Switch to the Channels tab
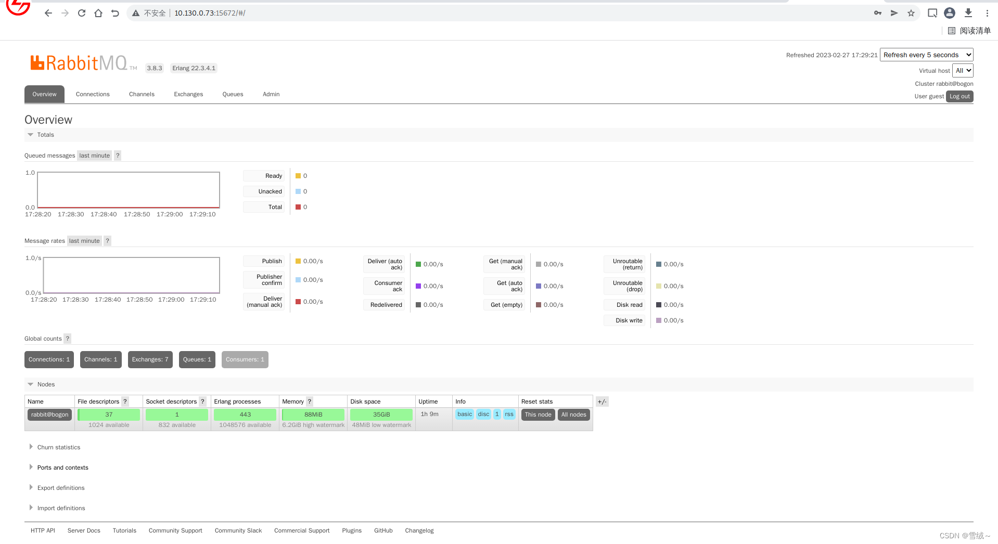Viewport: 998px width, 544px height. pyautogui.click(x=142, y=94)
